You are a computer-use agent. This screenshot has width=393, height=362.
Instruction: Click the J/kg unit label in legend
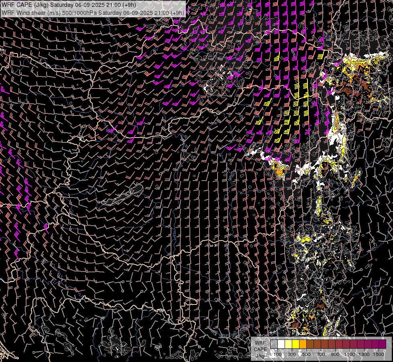(260, 356)
